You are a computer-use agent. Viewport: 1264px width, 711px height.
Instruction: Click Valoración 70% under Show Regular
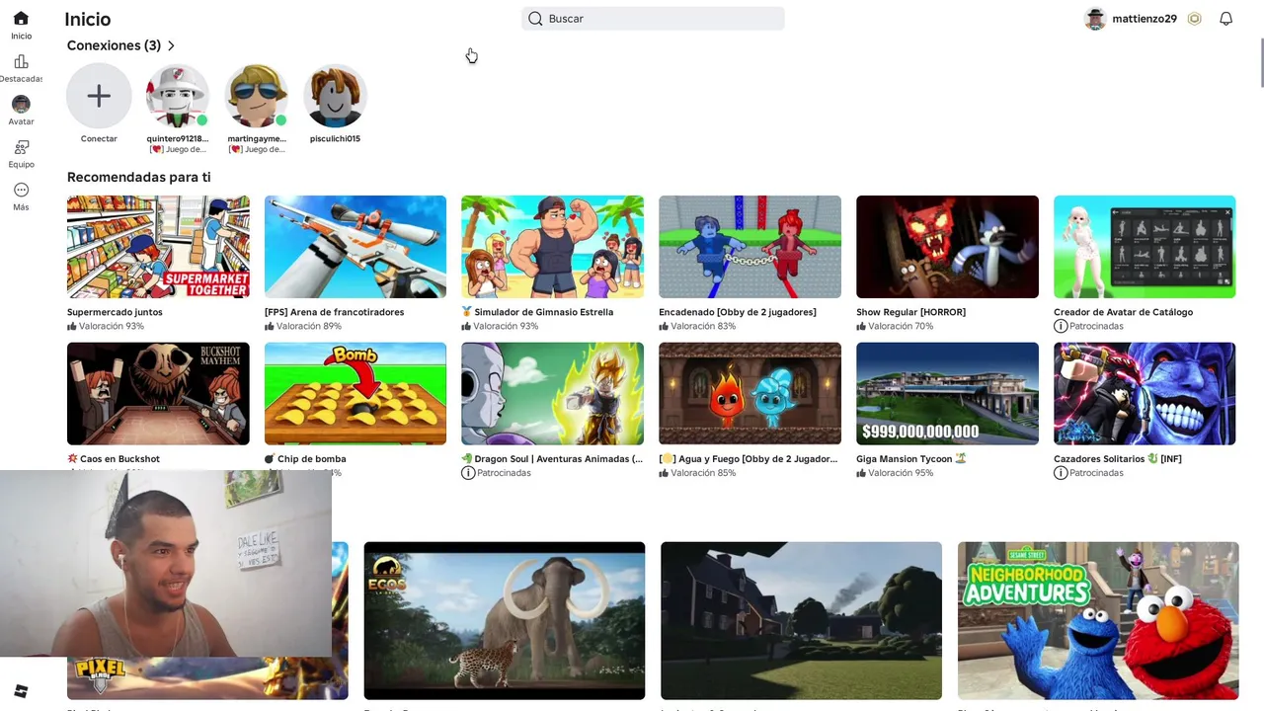click(895, 326)
